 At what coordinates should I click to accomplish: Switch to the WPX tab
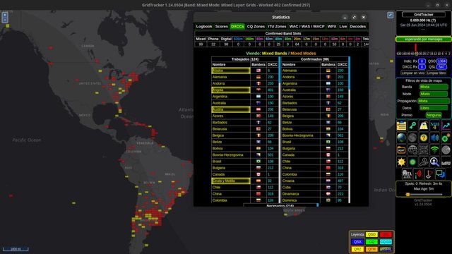click(x=332, y=27)
